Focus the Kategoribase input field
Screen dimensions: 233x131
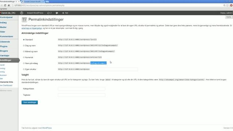pyautogui.click(x=82, y=89)
